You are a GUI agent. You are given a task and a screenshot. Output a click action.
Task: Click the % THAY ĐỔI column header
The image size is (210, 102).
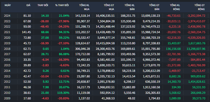click(x=62, y=5)
